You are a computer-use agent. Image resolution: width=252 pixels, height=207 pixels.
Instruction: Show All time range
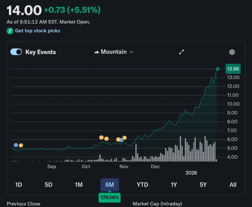(233, 185)
